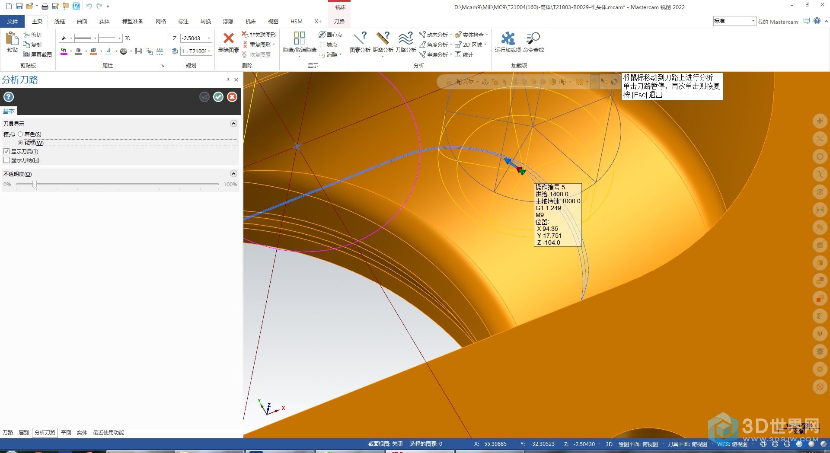The image size is (830, 453).
Task: Click the red X delete entities (删除图素) icon
Action: pos(229,38)
